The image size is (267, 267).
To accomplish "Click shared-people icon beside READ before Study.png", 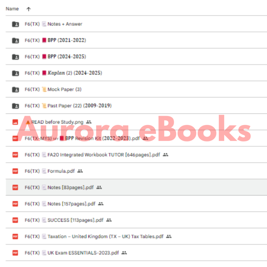I will [x=89, y=122].
